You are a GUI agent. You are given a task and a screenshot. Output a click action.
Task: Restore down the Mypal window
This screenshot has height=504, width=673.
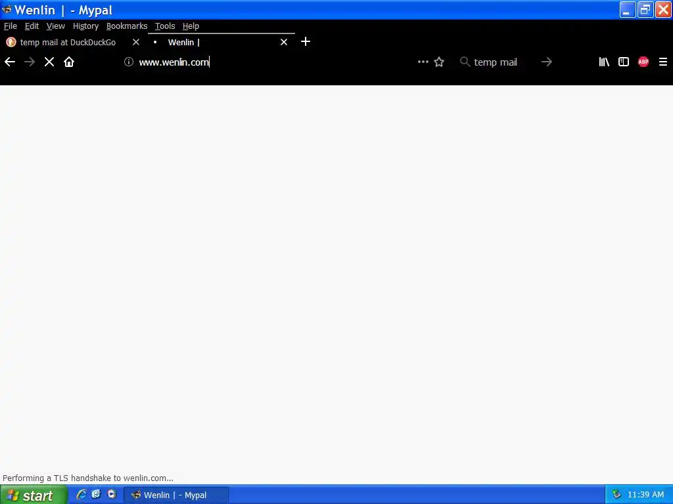pyautogui.click(x=645, y=9)
